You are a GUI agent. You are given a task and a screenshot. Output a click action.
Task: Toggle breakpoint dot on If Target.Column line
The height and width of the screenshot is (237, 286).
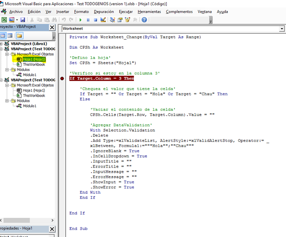pyautogui.click(x=63, y=78)
